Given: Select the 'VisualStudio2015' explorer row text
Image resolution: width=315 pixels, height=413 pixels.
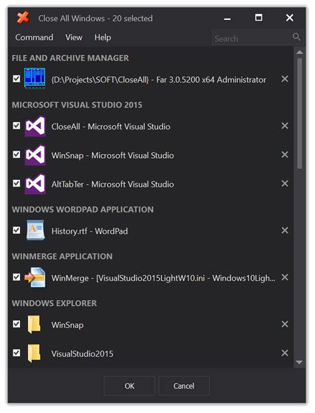Looking at the screenshot, I should 82,353.
